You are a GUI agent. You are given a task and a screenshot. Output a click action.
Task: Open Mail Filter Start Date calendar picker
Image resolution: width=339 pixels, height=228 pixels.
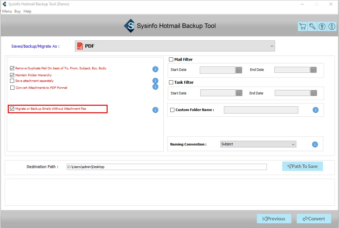(239, 70)
